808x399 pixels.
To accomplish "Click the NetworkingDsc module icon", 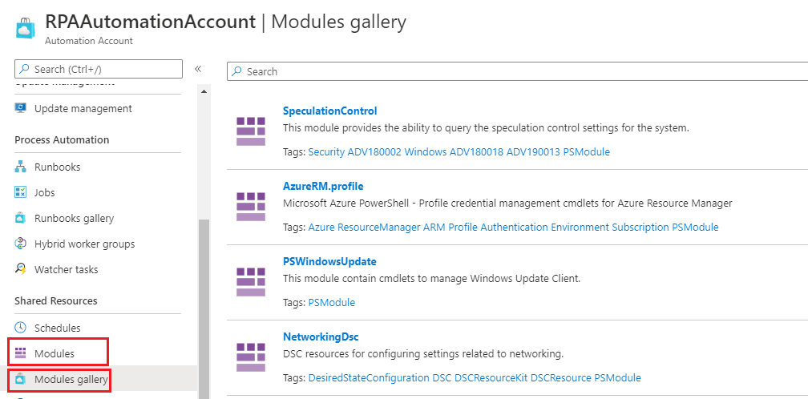I will tap(250, 357).
